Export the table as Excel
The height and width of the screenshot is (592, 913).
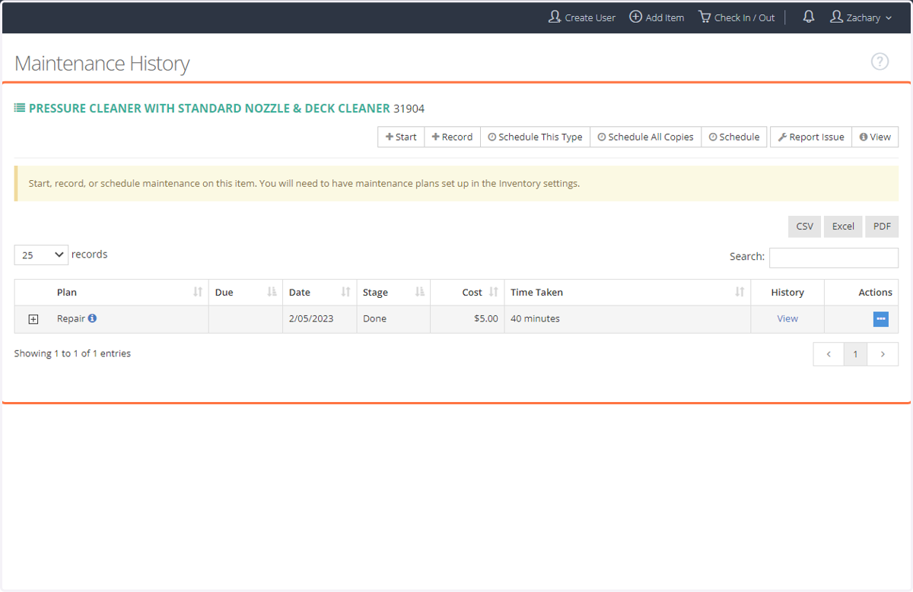click(843, 226)
